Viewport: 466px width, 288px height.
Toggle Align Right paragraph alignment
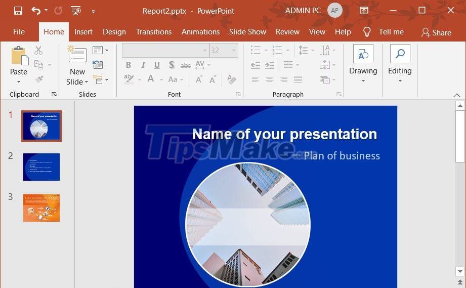pos(284,79)
